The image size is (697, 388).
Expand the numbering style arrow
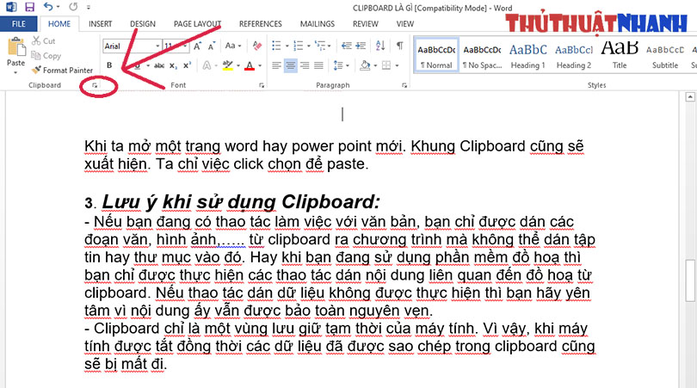point(309,46)
